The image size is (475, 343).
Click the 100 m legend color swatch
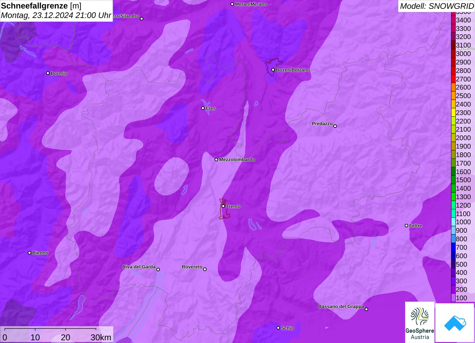pos(453,298)
